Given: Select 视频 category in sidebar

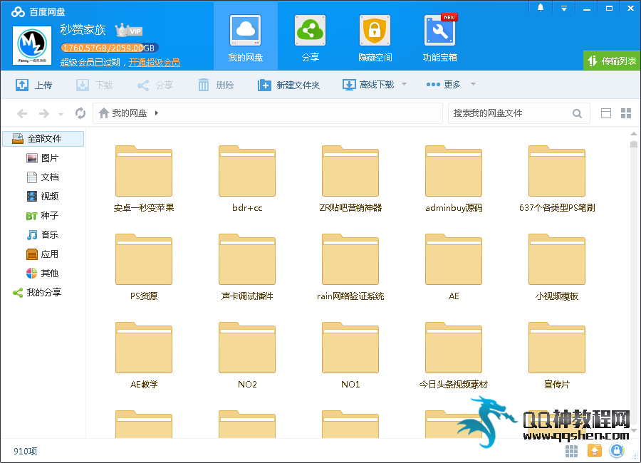Looking at the screenshot, I should [x=43, y=197].
